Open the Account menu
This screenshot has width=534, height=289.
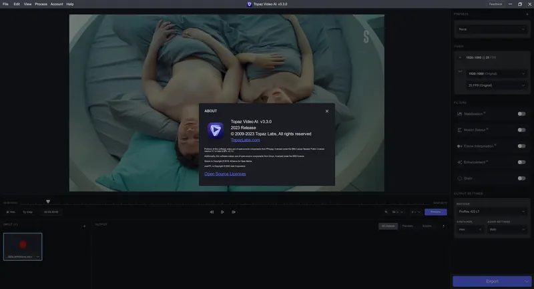coord(57,4)
